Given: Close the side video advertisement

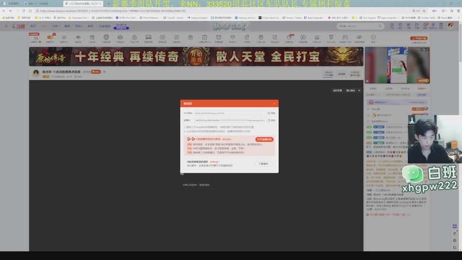Looking at the screenshot, I should (x=427, y=50).
